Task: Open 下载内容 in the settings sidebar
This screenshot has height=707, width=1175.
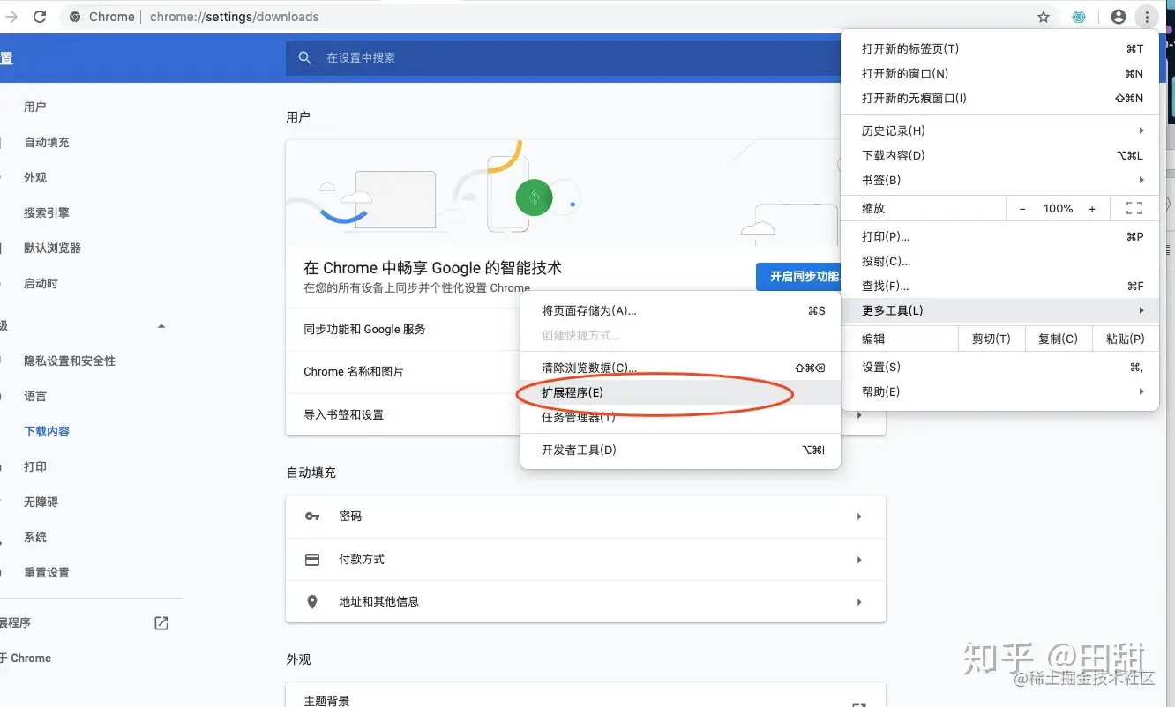Action: [47, 431]
